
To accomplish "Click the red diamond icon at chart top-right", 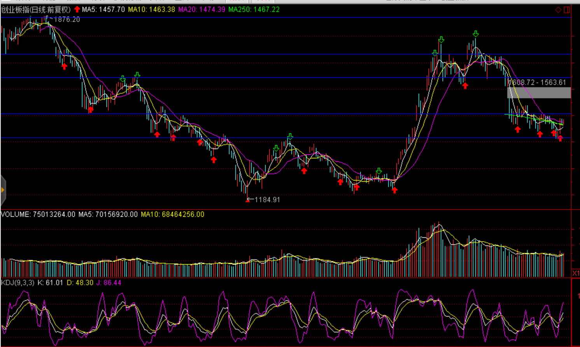I will click(558, 10).
